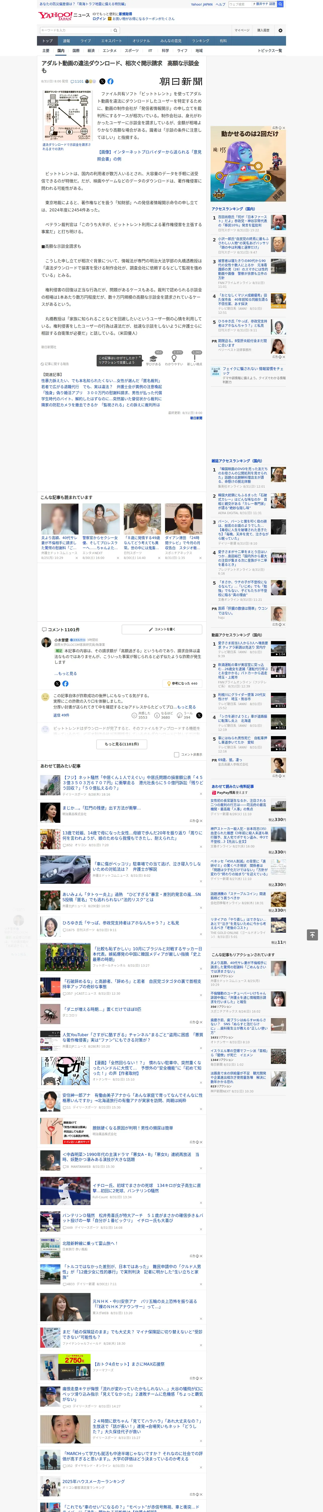This screenshot has height=1512, width=323.
Task: Select the 国際 category tab
Action: point(76,51)
